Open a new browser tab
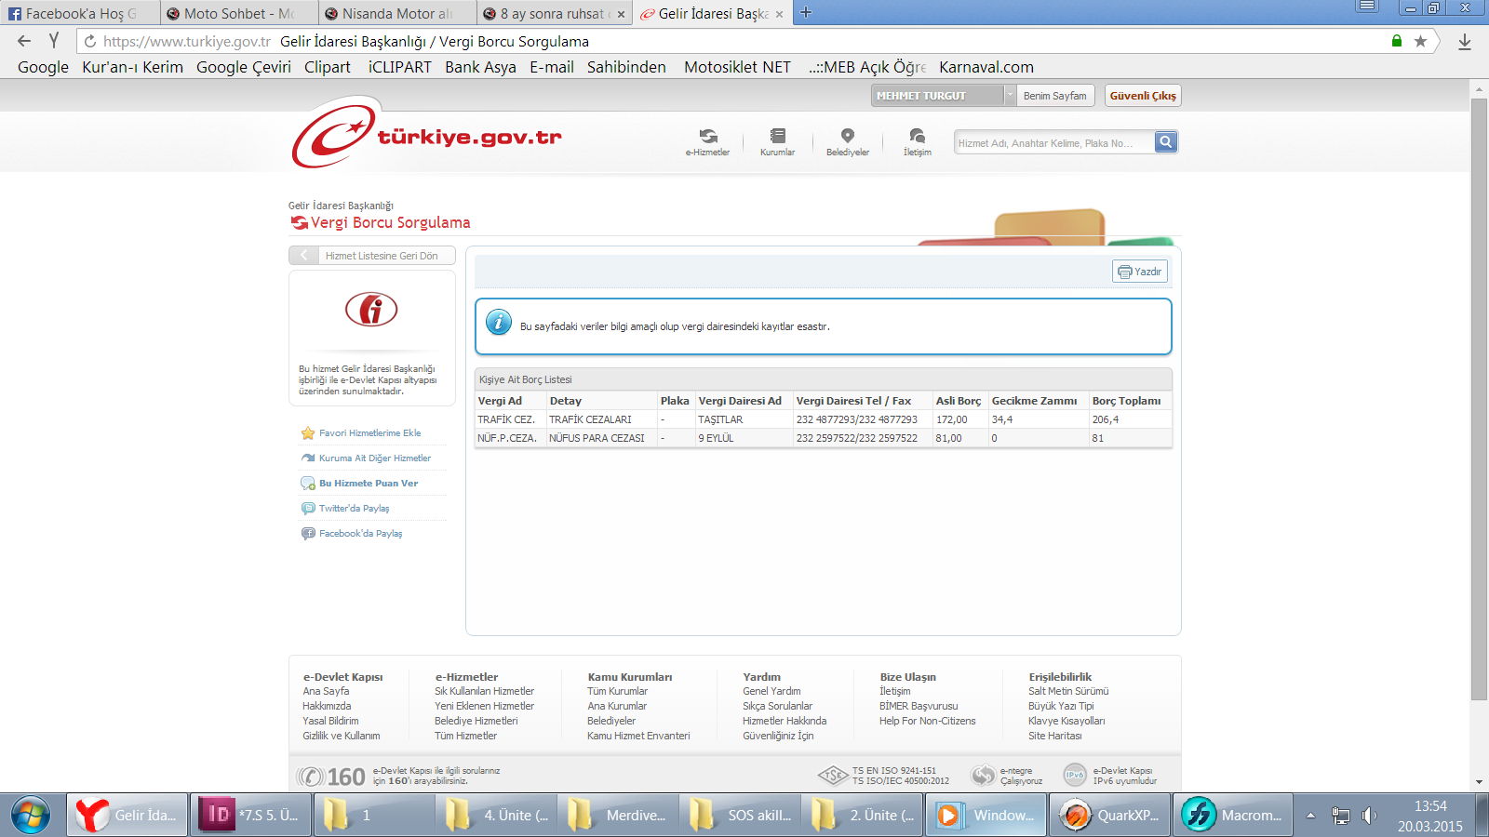The height and width of the screenshot is (837, 1489). click(x=806, y=13)
